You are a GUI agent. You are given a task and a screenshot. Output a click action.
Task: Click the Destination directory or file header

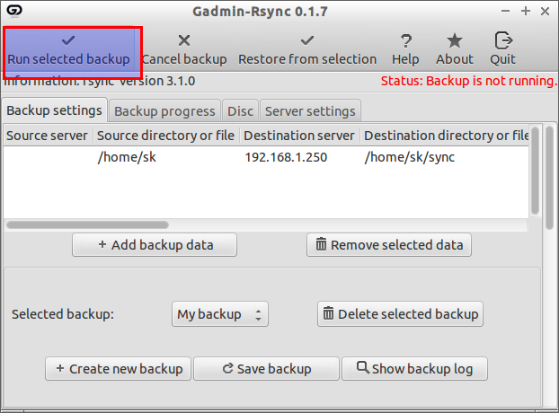(x=445, y=136)
